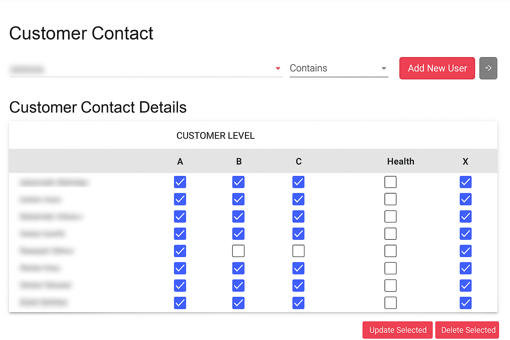The image size is (510, 340).
Task: Tick the Health checkbox in the last row
Action: click(x=390, y=303)
